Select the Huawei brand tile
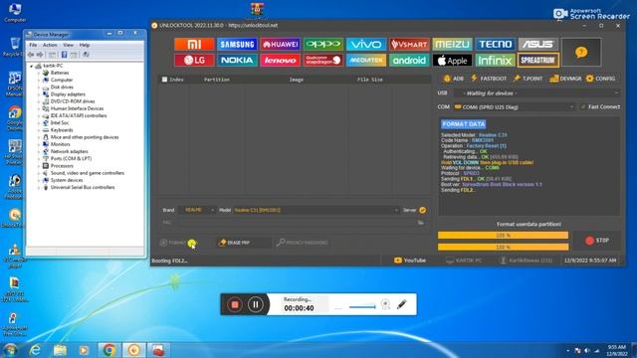This screenshot has height=358, width=637. [280, 44]
